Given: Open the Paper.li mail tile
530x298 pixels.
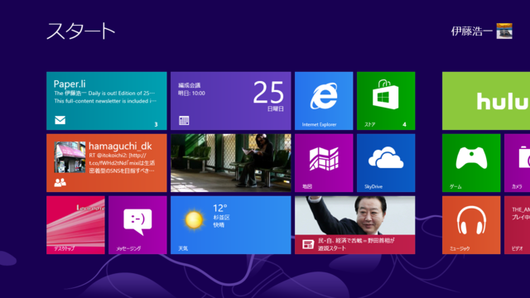Looking at the screenshot, I should (x=107, y=101).
